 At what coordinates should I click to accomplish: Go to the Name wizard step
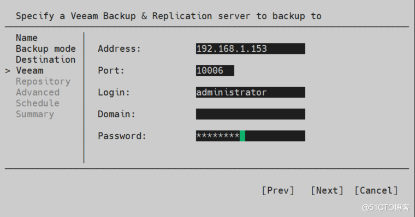point(27,38)
